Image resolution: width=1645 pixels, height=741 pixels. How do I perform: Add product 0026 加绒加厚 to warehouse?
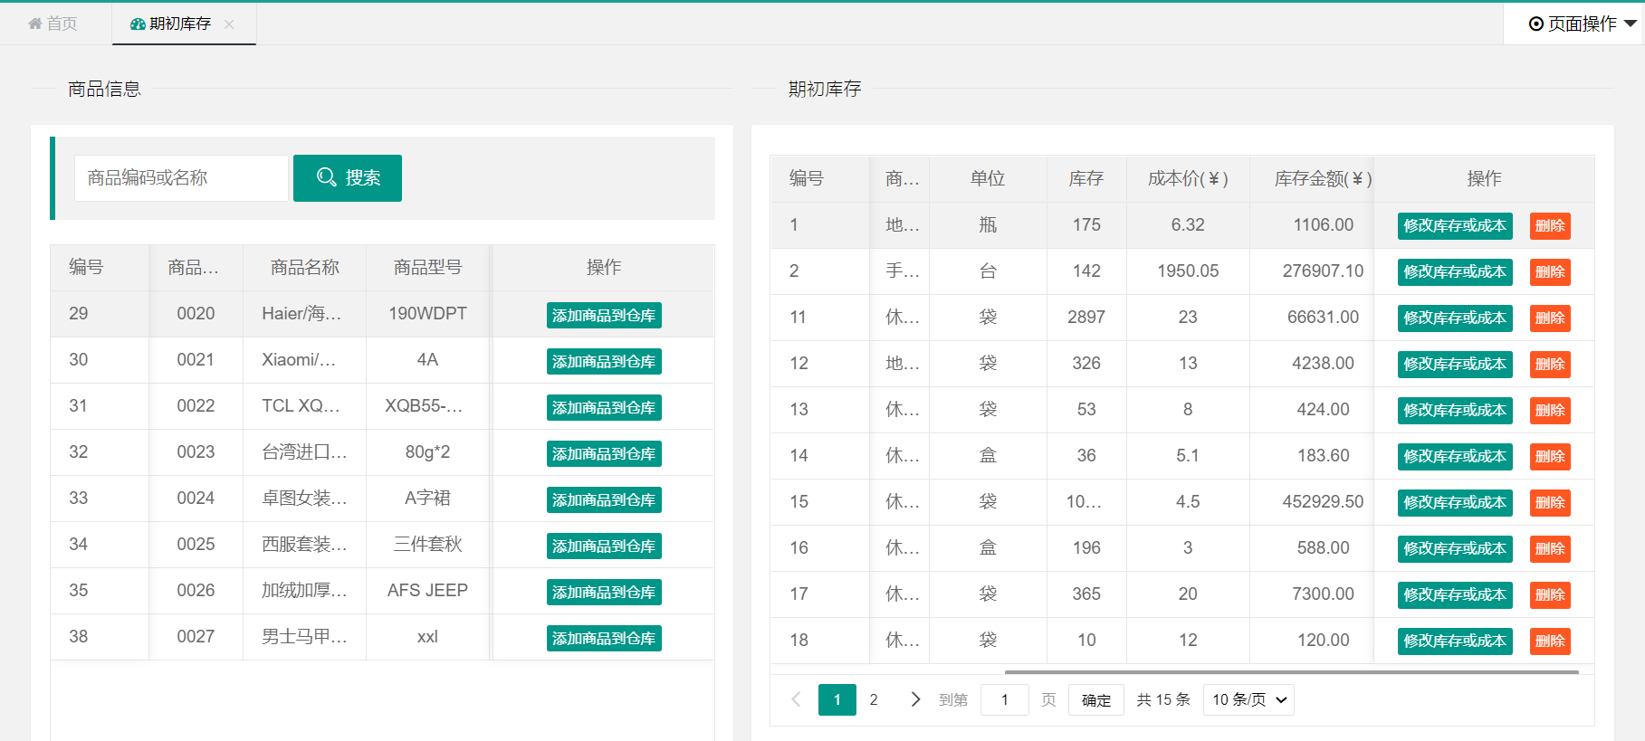click(x=604, y=592)
